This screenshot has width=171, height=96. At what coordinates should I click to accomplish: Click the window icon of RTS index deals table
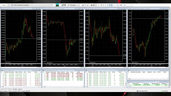2,70
